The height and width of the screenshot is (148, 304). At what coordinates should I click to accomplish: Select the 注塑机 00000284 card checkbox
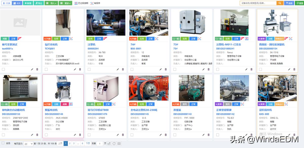(89, 69)
